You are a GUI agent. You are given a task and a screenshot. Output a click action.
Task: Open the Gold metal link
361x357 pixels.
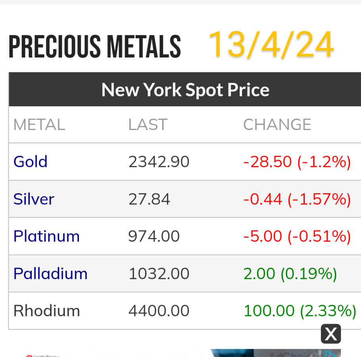(x=31, y=162)
